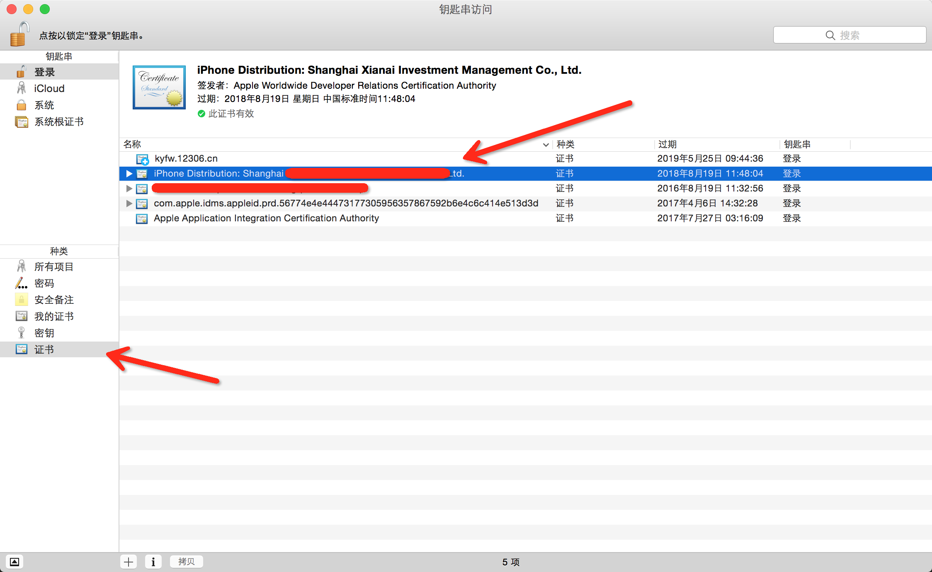Click the padlock to lock the login keychain

click(x=19, y=34)
